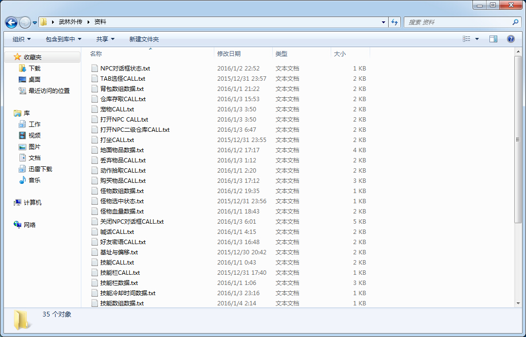Click the search 资料 input box
The image size is (526, 337).
pos(458,22)
